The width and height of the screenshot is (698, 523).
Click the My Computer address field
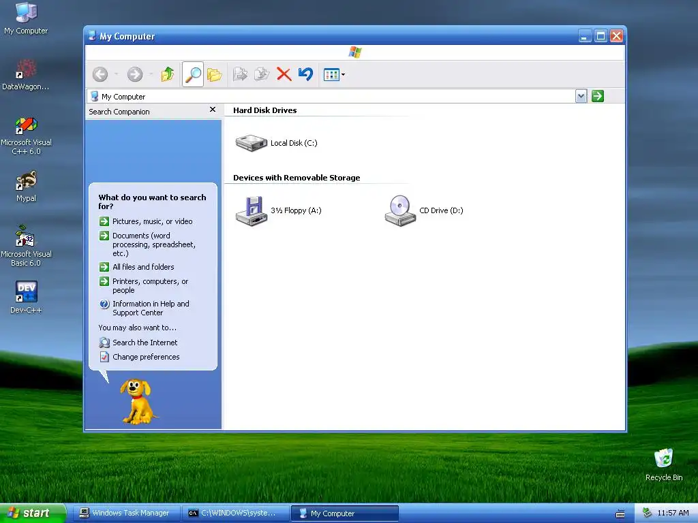[x=332, y=97]
